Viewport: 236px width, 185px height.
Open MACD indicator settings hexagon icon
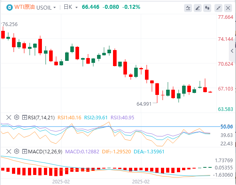[17, 151]
